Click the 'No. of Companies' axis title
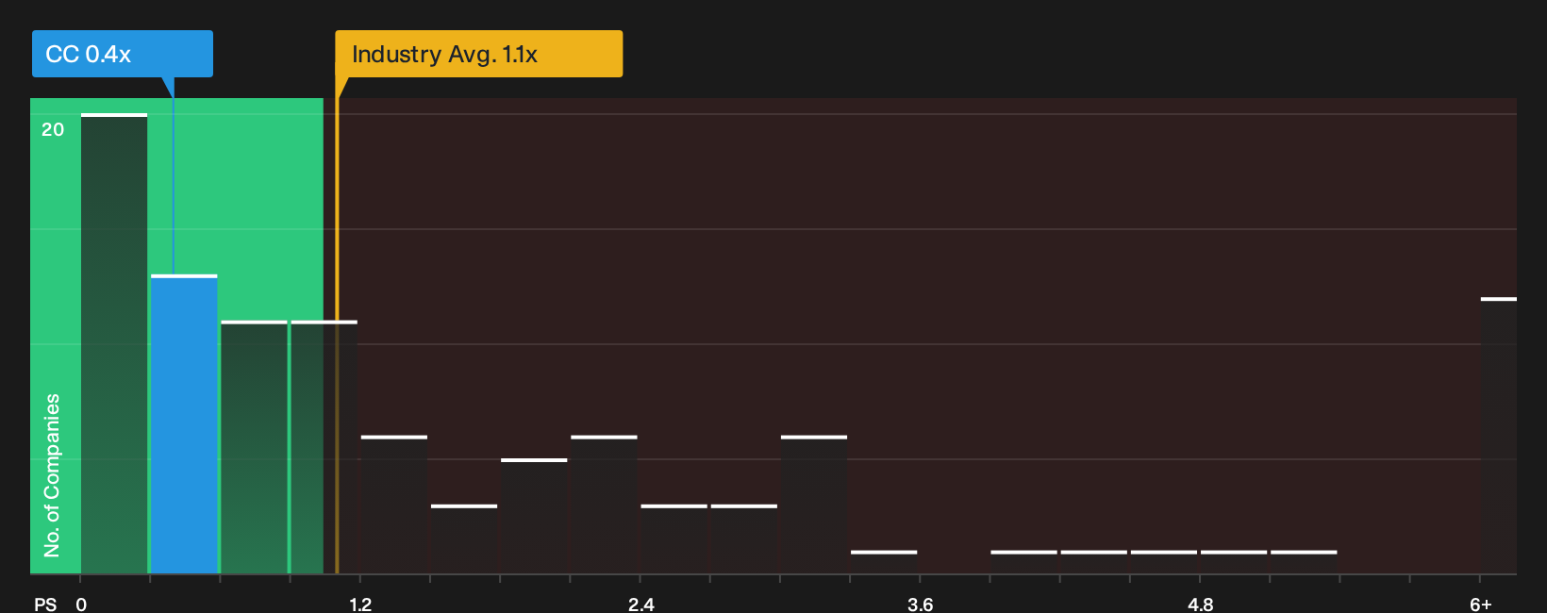 (52, 475)
